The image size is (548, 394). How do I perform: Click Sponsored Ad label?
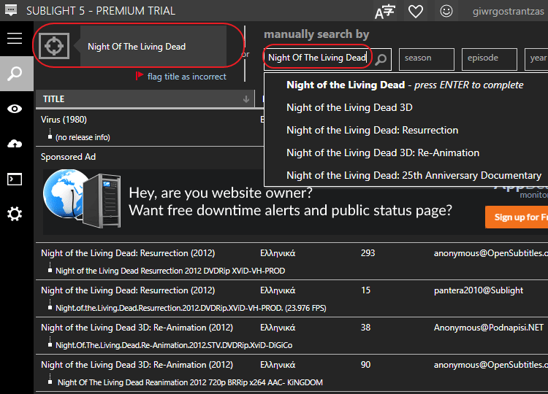click(68, 157)
